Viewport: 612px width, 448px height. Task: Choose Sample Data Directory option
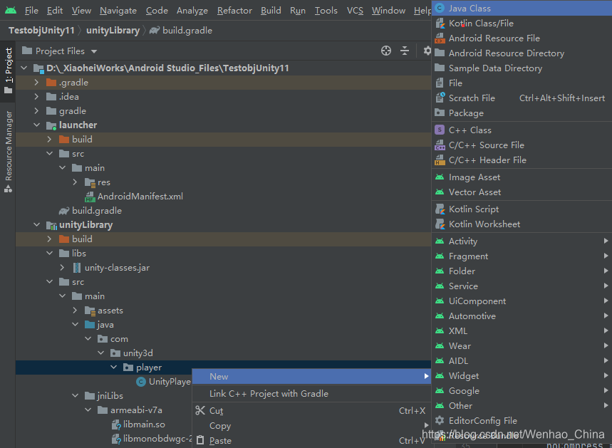[522, 68]
